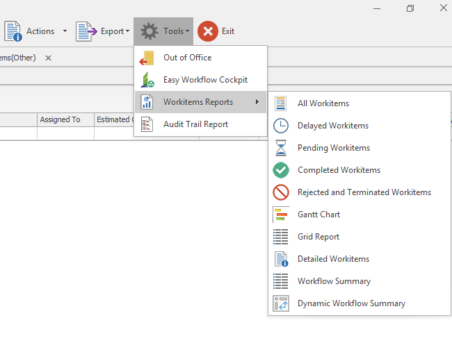452x343 pixels.
Task: Click the Completed Workitems green checkmark icon
Action: 281,170
